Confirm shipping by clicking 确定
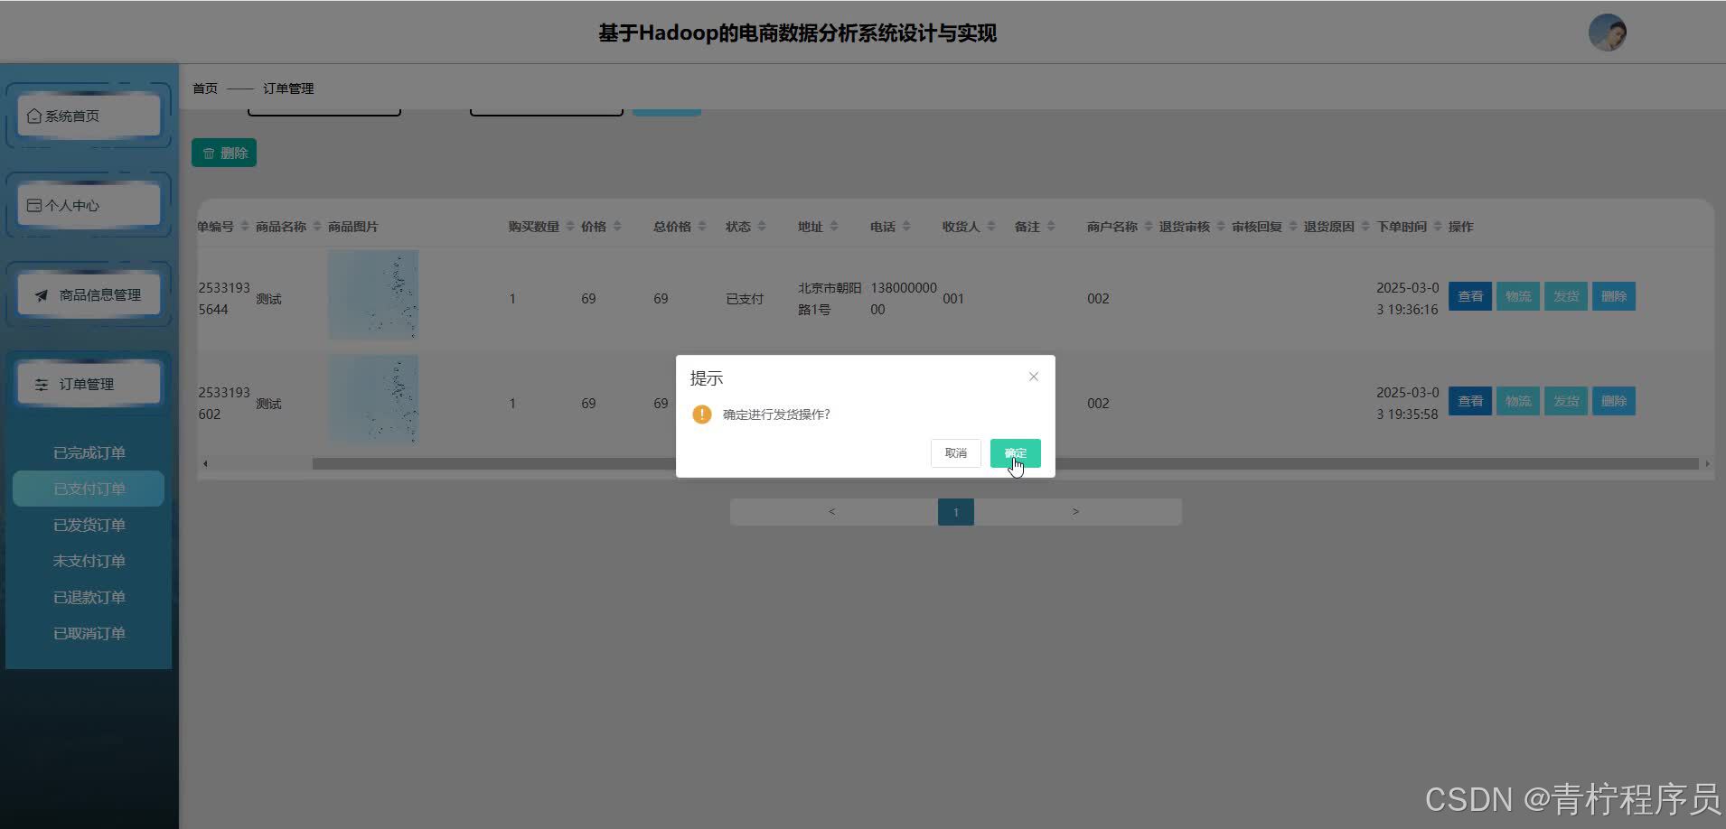The height and width of the screenshot is (829, 1726). [x=1014, y=452]
